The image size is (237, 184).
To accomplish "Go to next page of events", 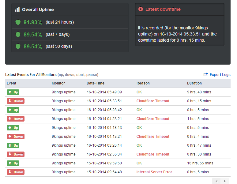I will [x=225, y=181].
